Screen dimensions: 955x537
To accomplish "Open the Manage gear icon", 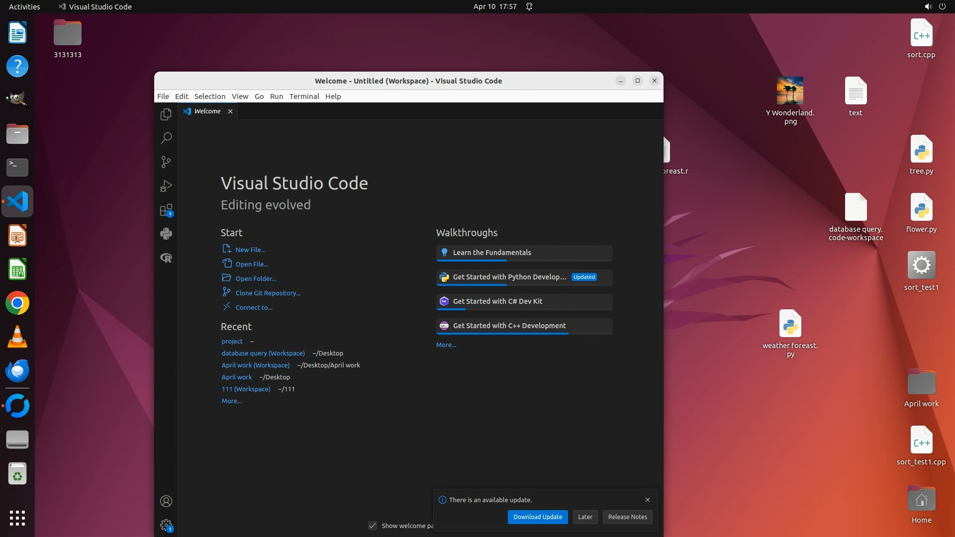I will coord(166,525).
